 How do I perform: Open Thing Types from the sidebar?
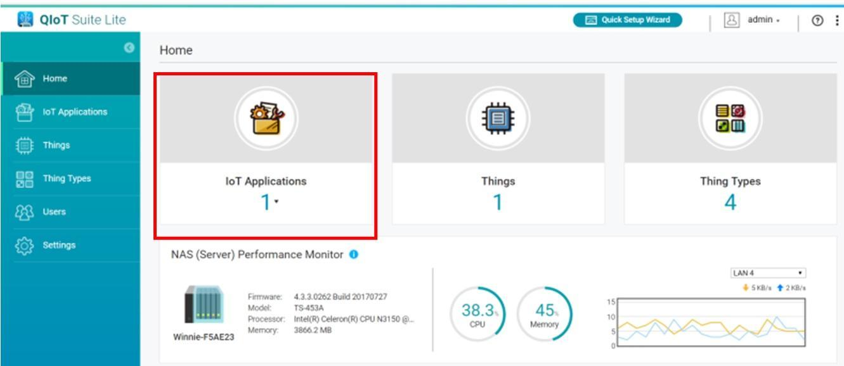click(67, 179)
